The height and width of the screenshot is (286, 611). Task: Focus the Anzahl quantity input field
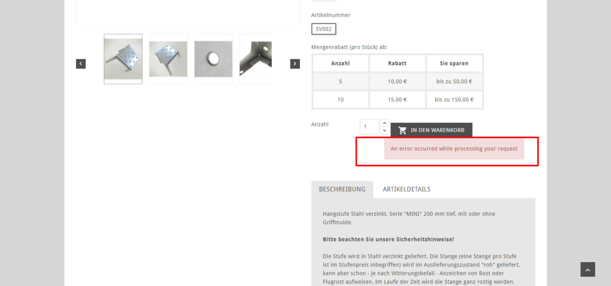click(370, 127)
